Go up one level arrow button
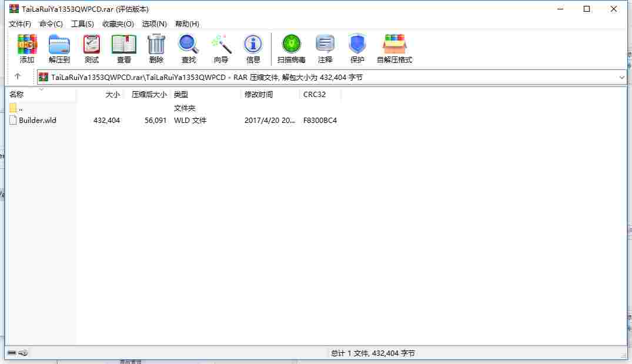 coord(17,76)
